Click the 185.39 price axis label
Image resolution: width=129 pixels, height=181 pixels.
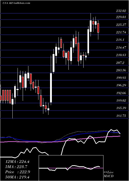(x=121, y=108)
